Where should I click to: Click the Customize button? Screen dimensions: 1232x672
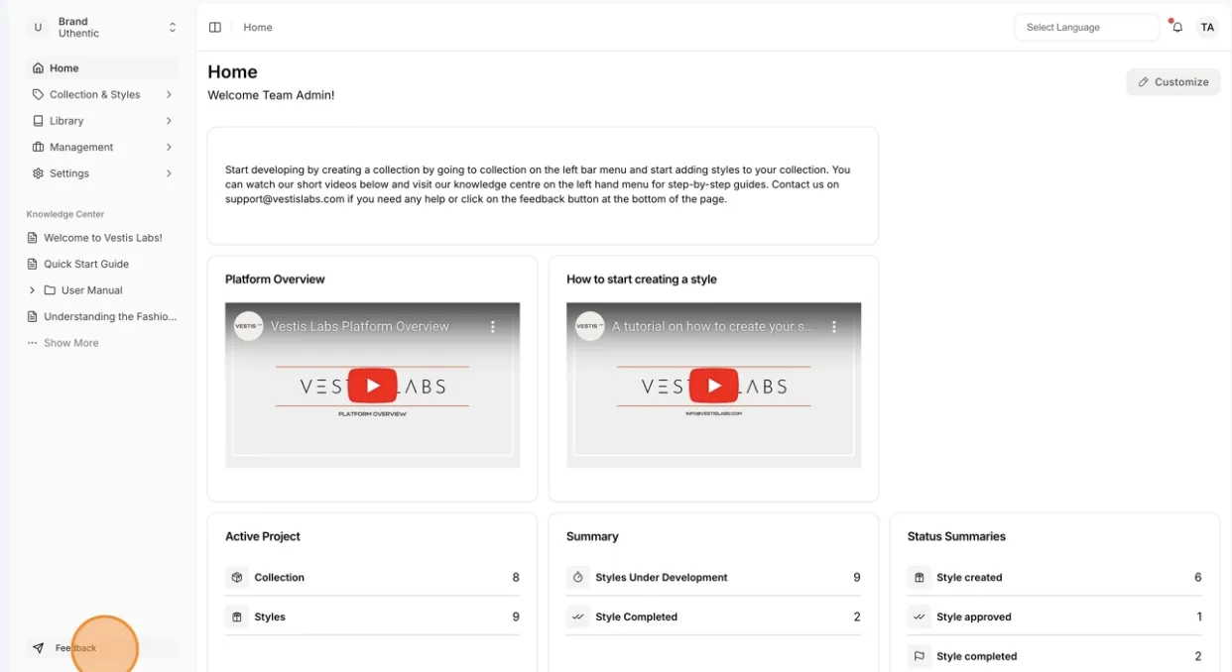click(1173, 82)
